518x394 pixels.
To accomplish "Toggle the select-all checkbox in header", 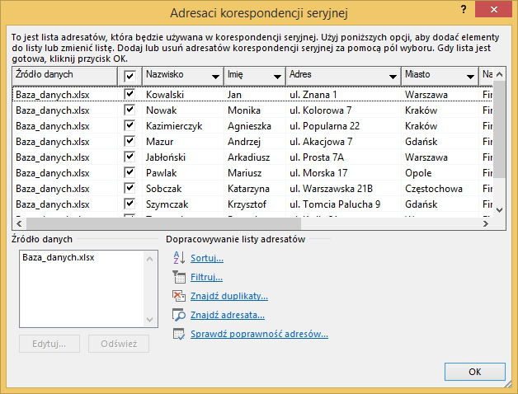I will pyautogui.click(x=129, y=77).
